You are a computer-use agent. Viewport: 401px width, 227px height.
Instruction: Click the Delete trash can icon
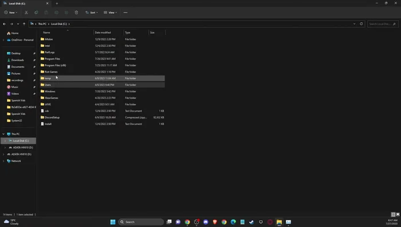coord(76,13)
